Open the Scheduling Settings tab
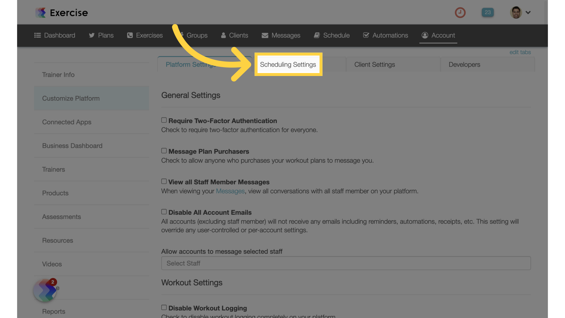The height and width of the screenshot is (318, 565). pos(288,64)
